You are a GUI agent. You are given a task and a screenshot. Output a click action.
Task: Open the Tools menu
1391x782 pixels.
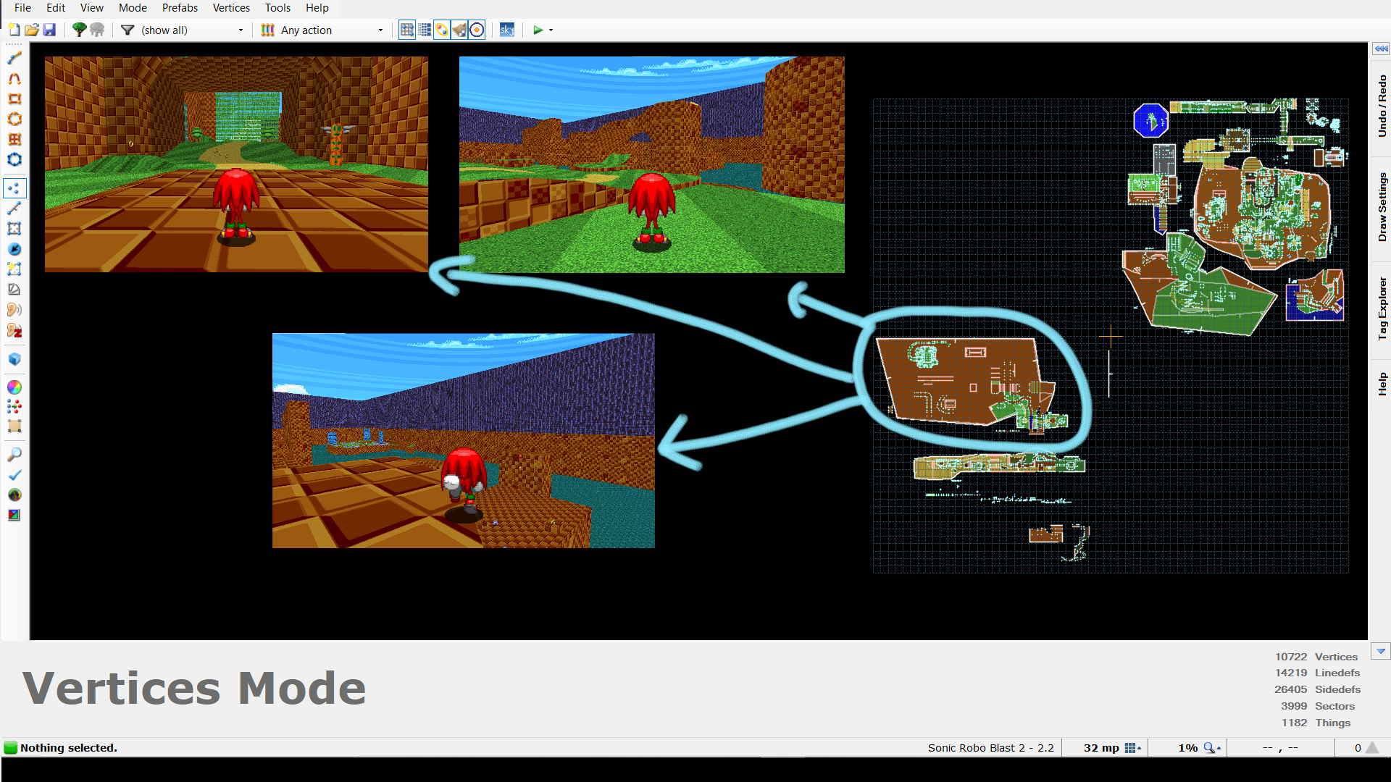(x=277, y=8)
